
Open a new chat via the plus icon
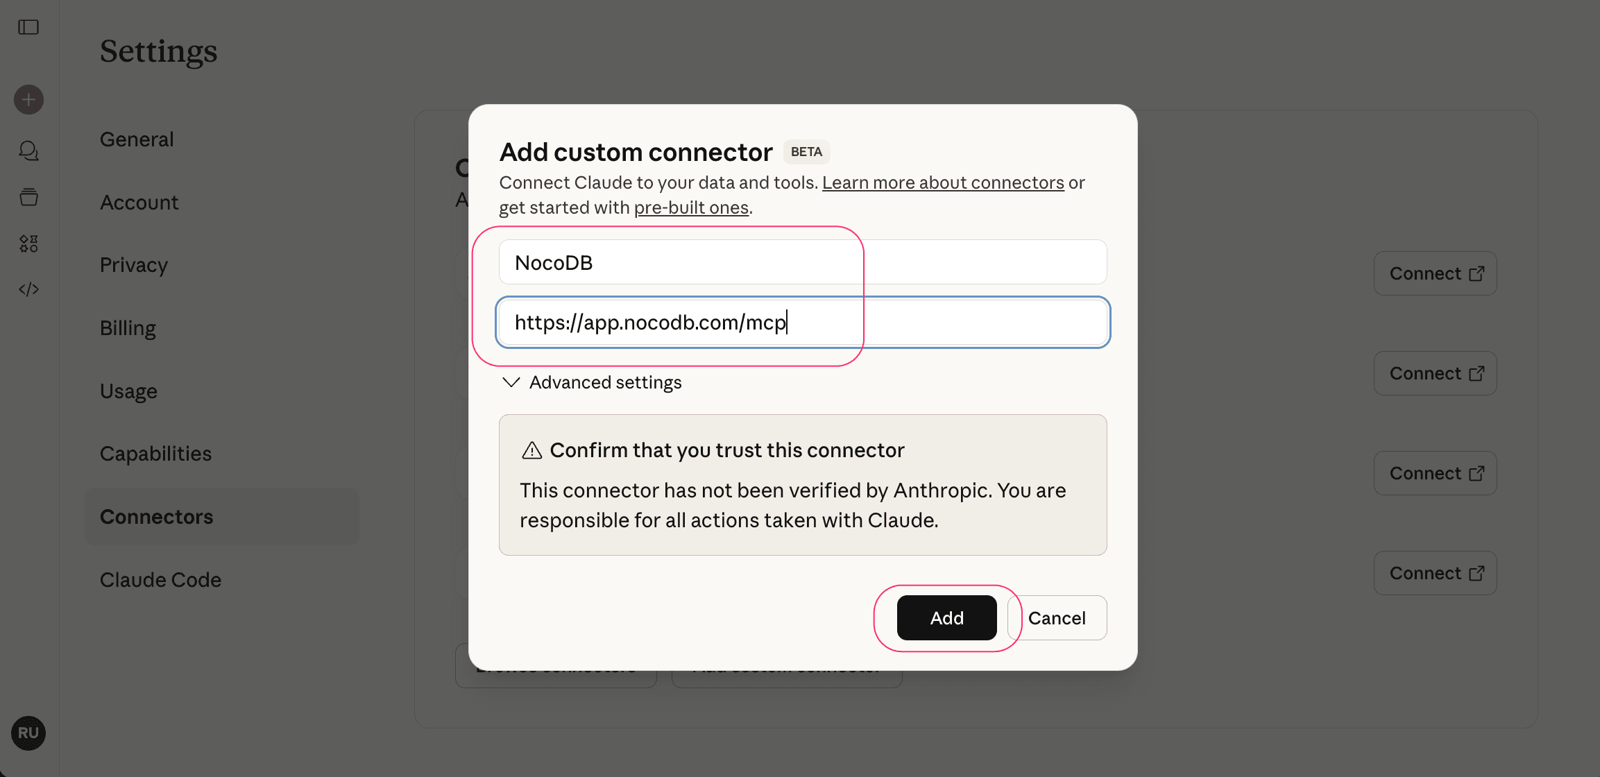[28, 99]
